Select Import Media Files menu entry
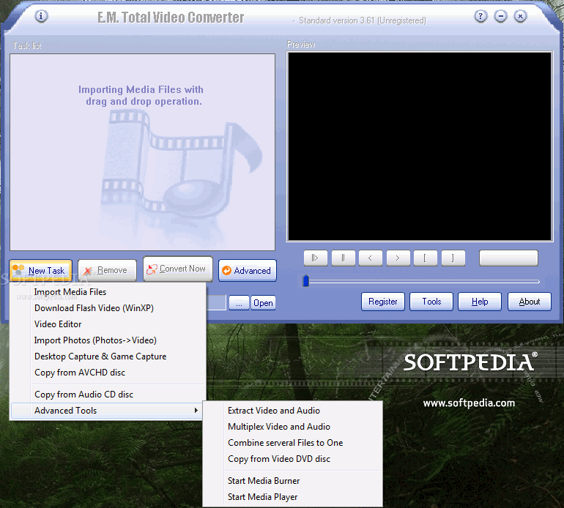This screenshot has width=564, height=508. 108,292
